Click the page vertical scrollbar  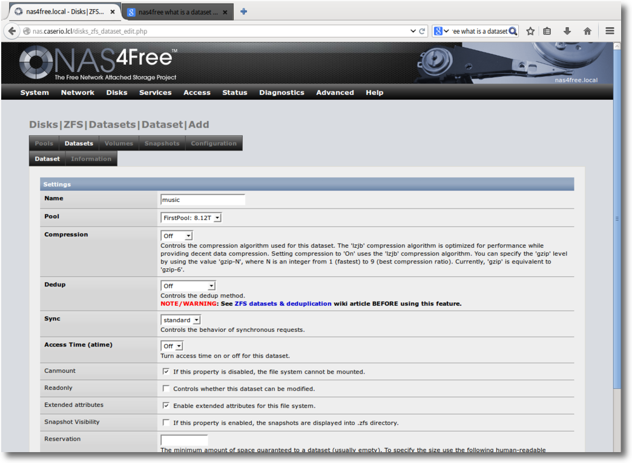pyautogui.click(x=617, y=219)
